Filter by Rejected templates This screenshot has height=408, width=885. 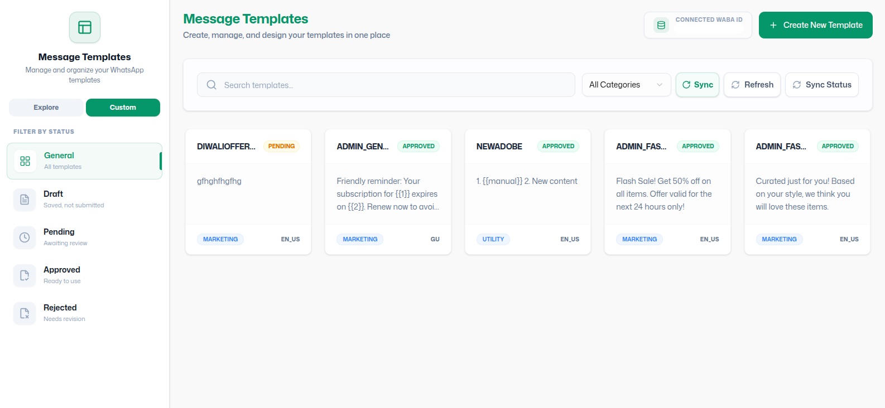point(84,313)
